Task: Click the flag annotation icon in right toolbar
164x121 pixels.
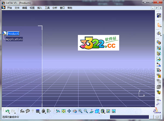Action: (x=159, y=101)
